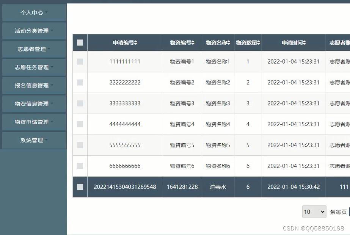Sort records by 申请时间
350x235 pixels.
pyautogui.click(x=293, y=43)
